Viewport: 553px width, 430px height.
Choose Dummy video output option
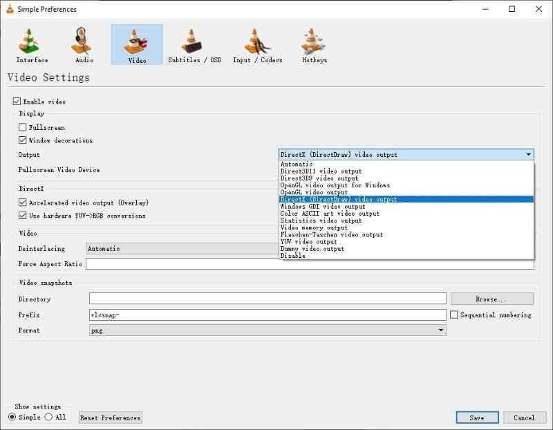406,249
